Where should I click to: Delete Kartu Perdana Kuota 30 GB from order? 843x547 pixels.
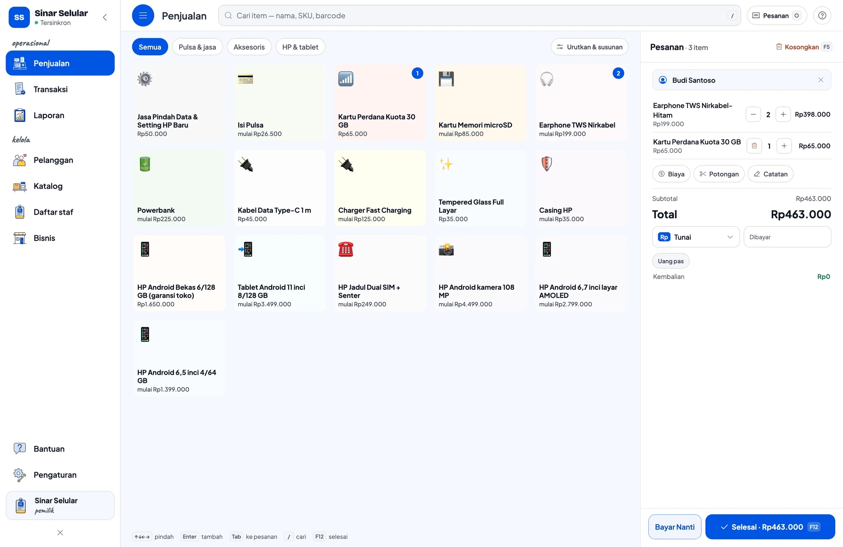754,146
